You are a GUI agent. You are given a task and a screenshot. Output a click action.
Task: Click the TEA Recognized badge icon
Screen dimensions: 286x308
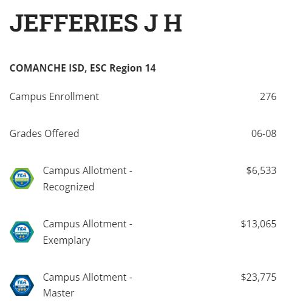point(22,178)
